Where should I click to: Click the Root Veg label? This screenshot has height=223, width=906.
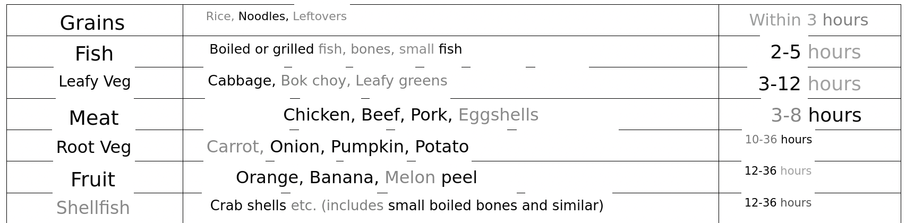point(93,147)
